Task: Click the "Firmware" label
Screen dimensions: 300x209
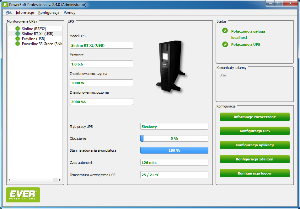Action: (x=77, y=55)
